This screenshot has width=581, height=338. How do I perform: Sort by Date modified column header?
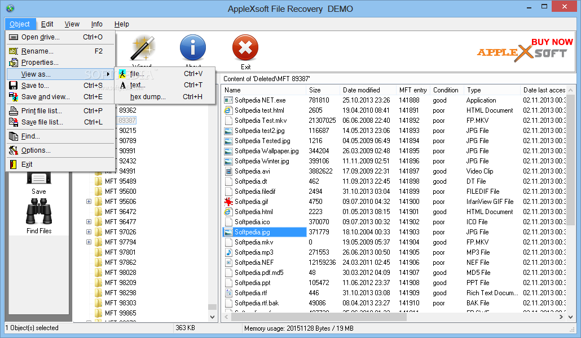(x=368, y=90)
